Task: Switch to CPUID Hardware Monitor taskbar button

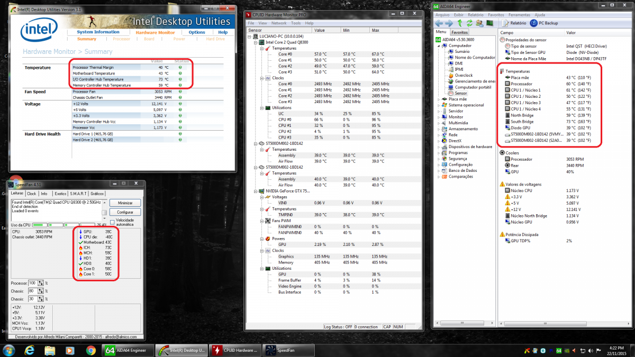Action: pyautogui.click(x=236, y=350)
